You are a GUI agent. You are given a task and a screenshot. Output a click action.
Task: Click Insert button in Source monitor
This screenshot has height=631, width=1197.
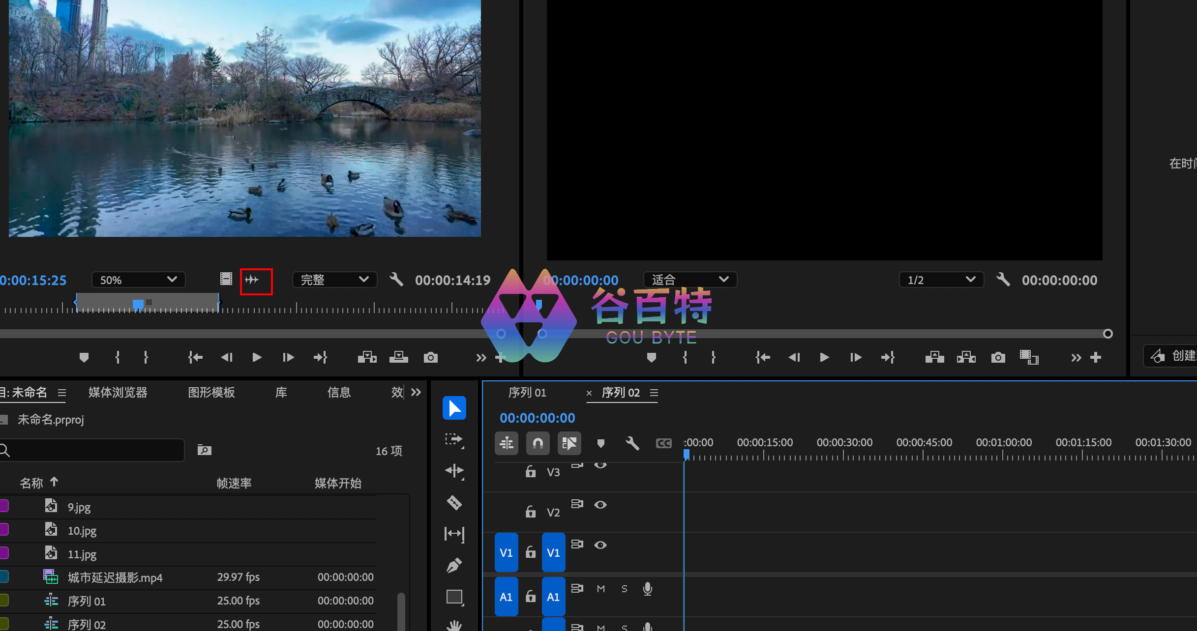coord(367,357)
